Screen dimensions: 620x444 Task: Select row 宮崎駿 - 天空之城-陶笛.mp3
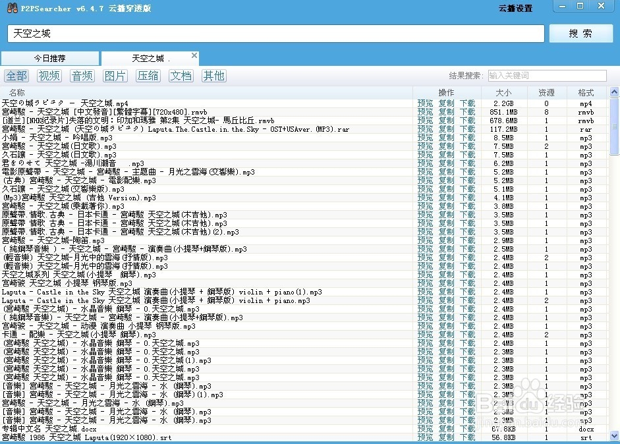coord(304,241)
